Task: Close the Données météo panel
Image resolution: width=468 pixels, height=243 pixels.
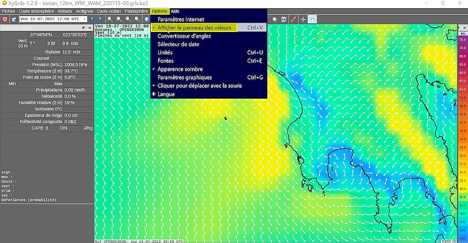Action: tap(90, 28)
